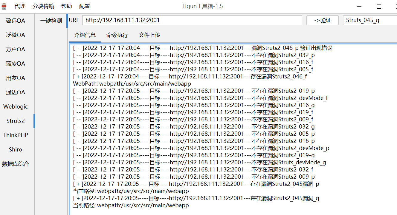
Task: Click the 不存在漏洞Struts2_016_g log line
Action: point(194,105)
